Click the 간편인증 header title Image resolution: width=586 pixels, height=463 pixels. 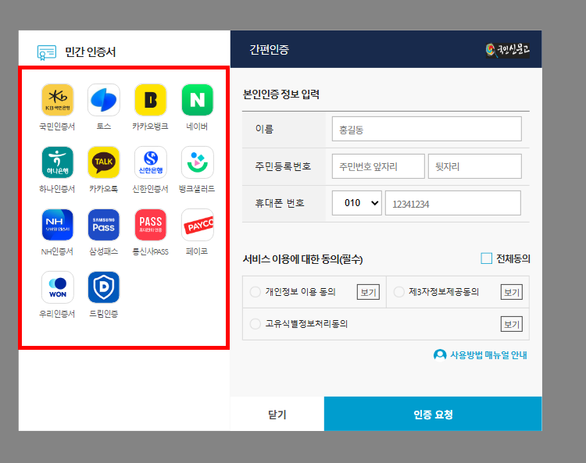pos(269,50)
